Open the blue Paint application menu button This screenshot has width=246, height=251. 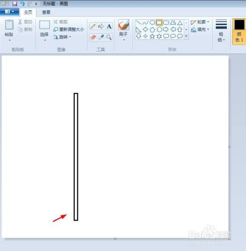coord(9,12)
